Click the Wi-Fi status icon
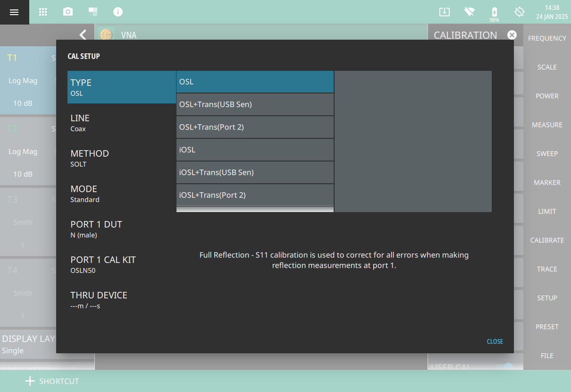The image size is (571, 392). [469, 12]
